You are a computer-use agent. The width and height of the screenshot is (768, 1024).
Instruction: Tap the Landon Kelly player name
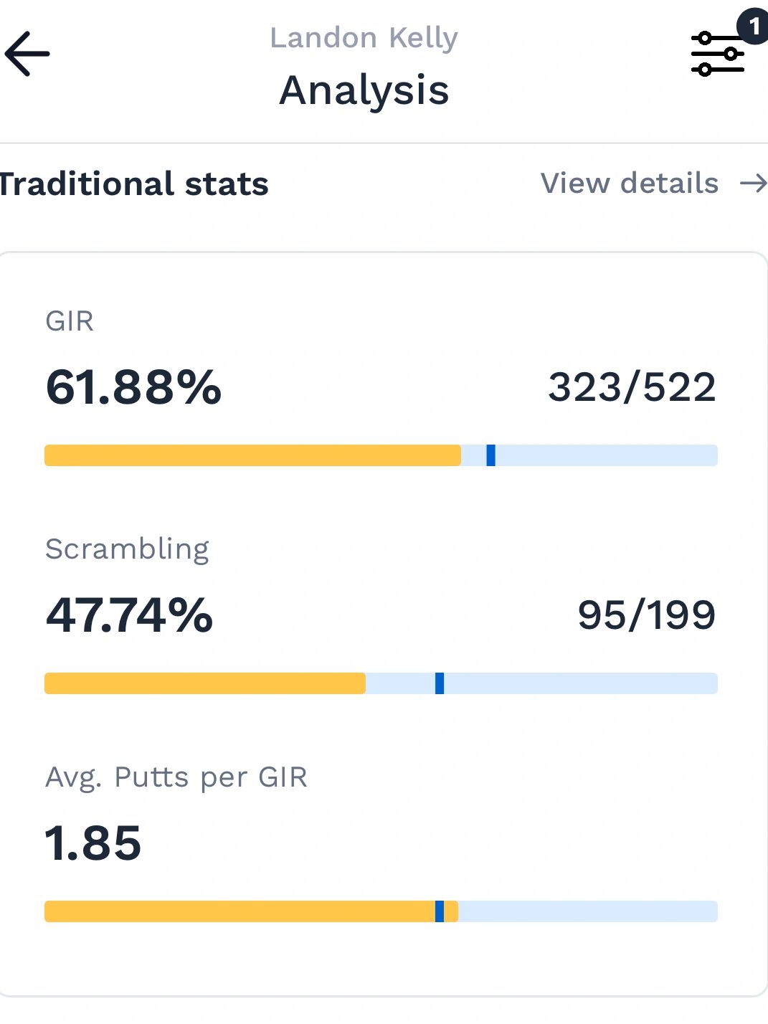tap(364, 38)
